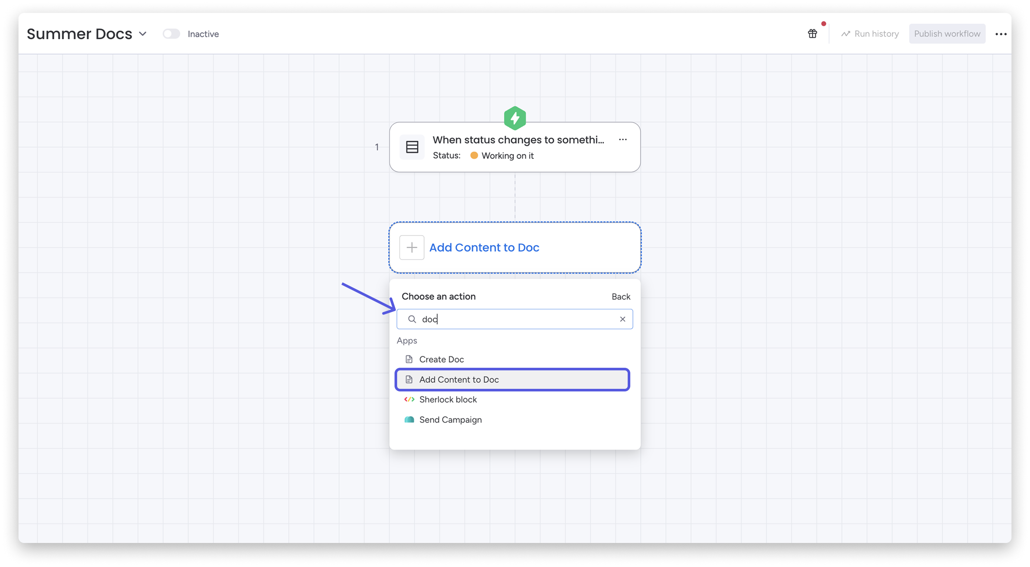Viewport: 1030px width, 567px height.
Task: Click the Back link in the action chooser
Action: point(621,296)
